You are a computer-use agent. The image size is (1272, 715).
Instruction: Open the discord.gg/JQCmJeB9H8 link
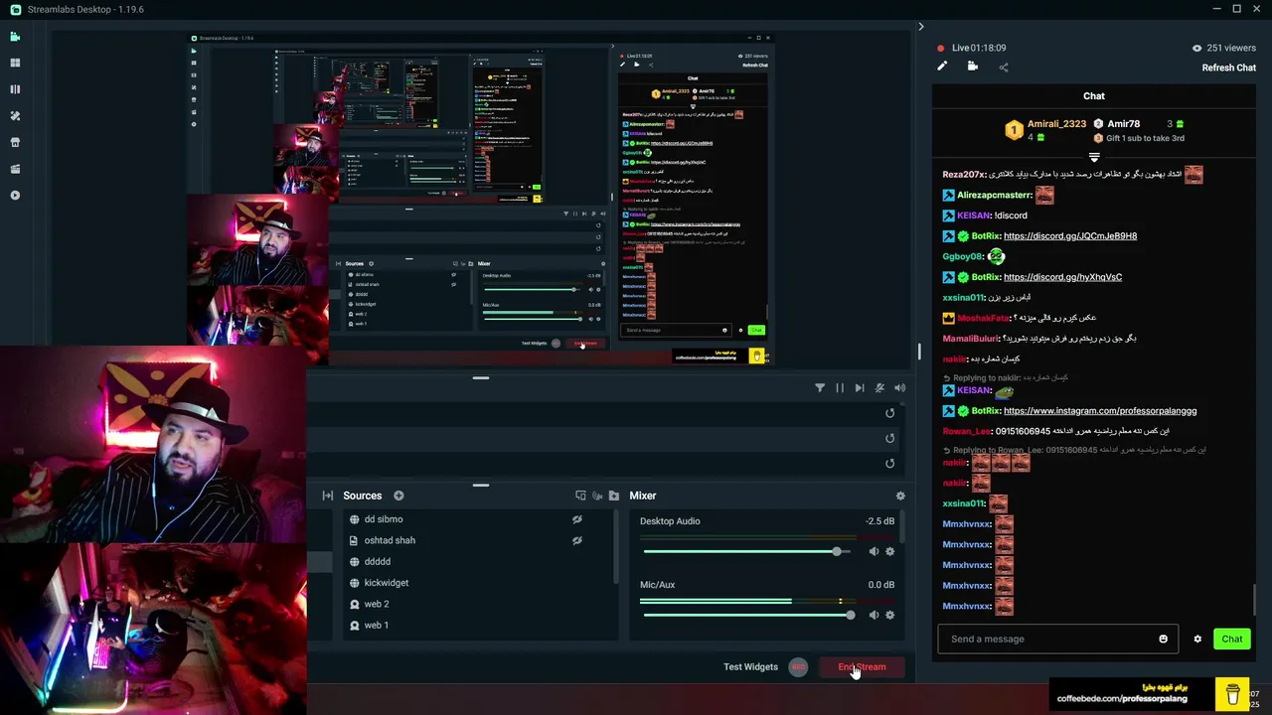pyautogui.click(x=1070, y=236)
